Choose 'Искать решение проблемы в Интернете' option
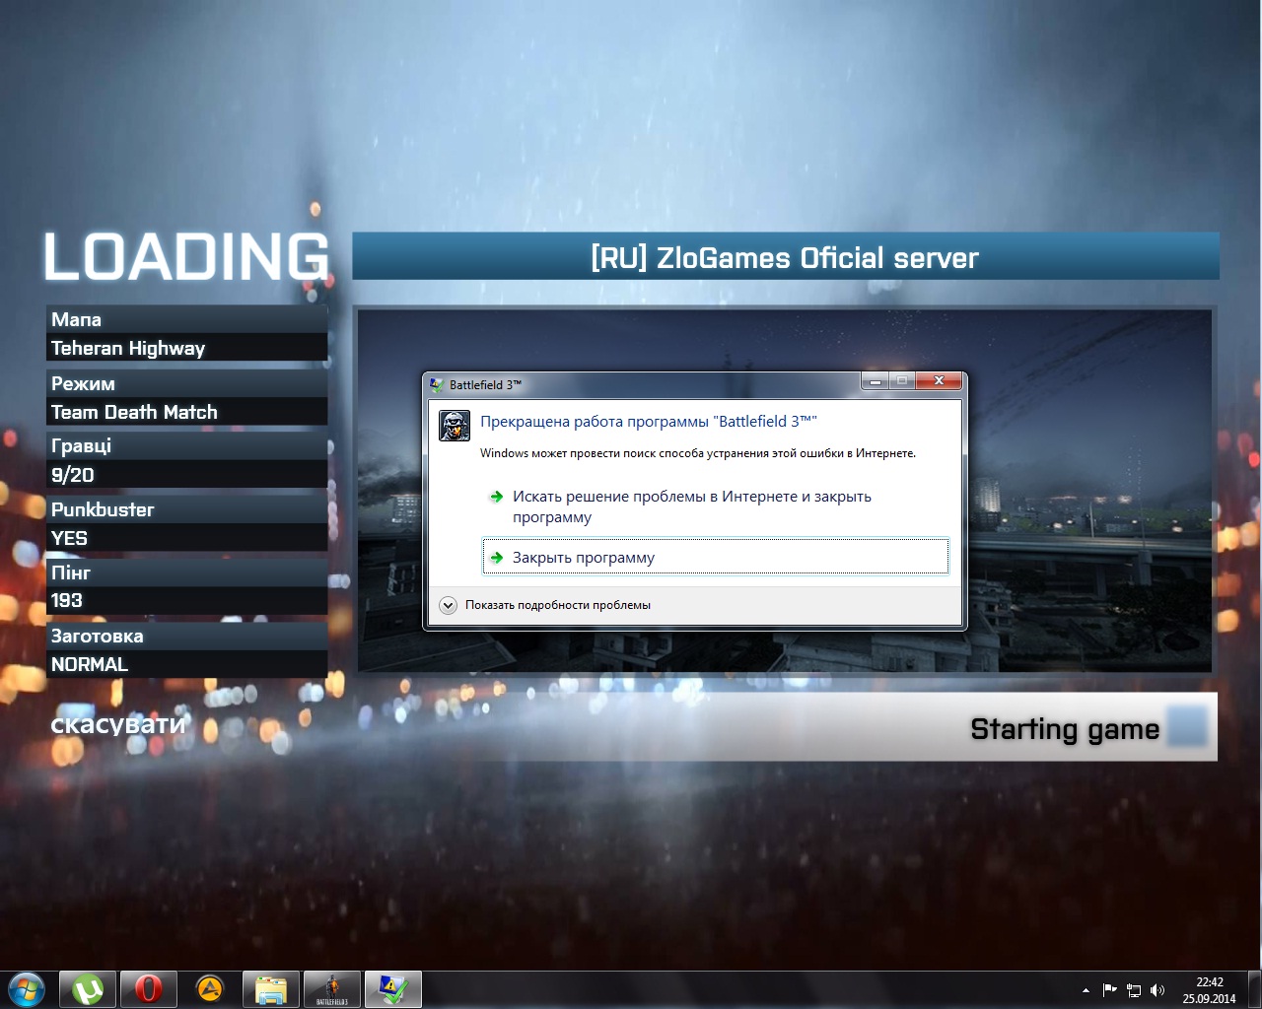This screenshot has width=1262, height=1009. [x=717, y=506]
